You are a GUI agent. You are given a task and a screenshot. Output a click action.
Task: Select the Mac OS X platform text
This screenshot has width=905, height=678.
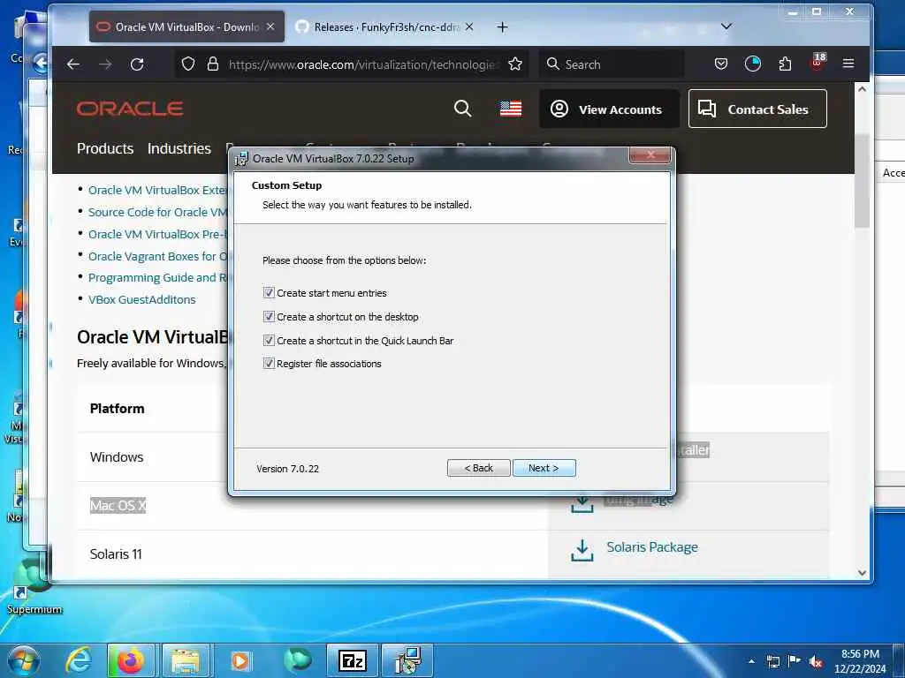[118, 506]
